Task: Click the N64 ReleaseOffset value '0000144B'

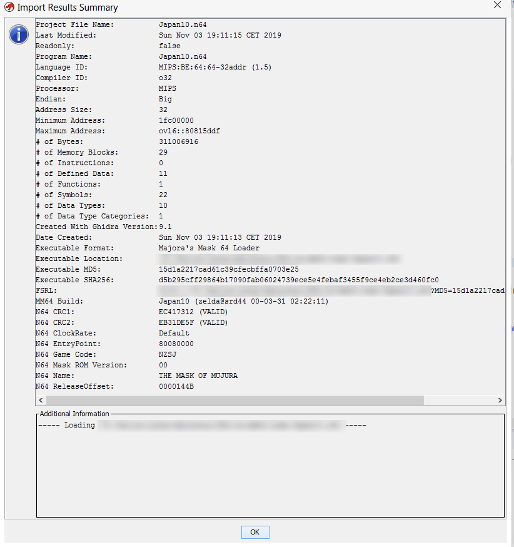Action: coord(176,387)
